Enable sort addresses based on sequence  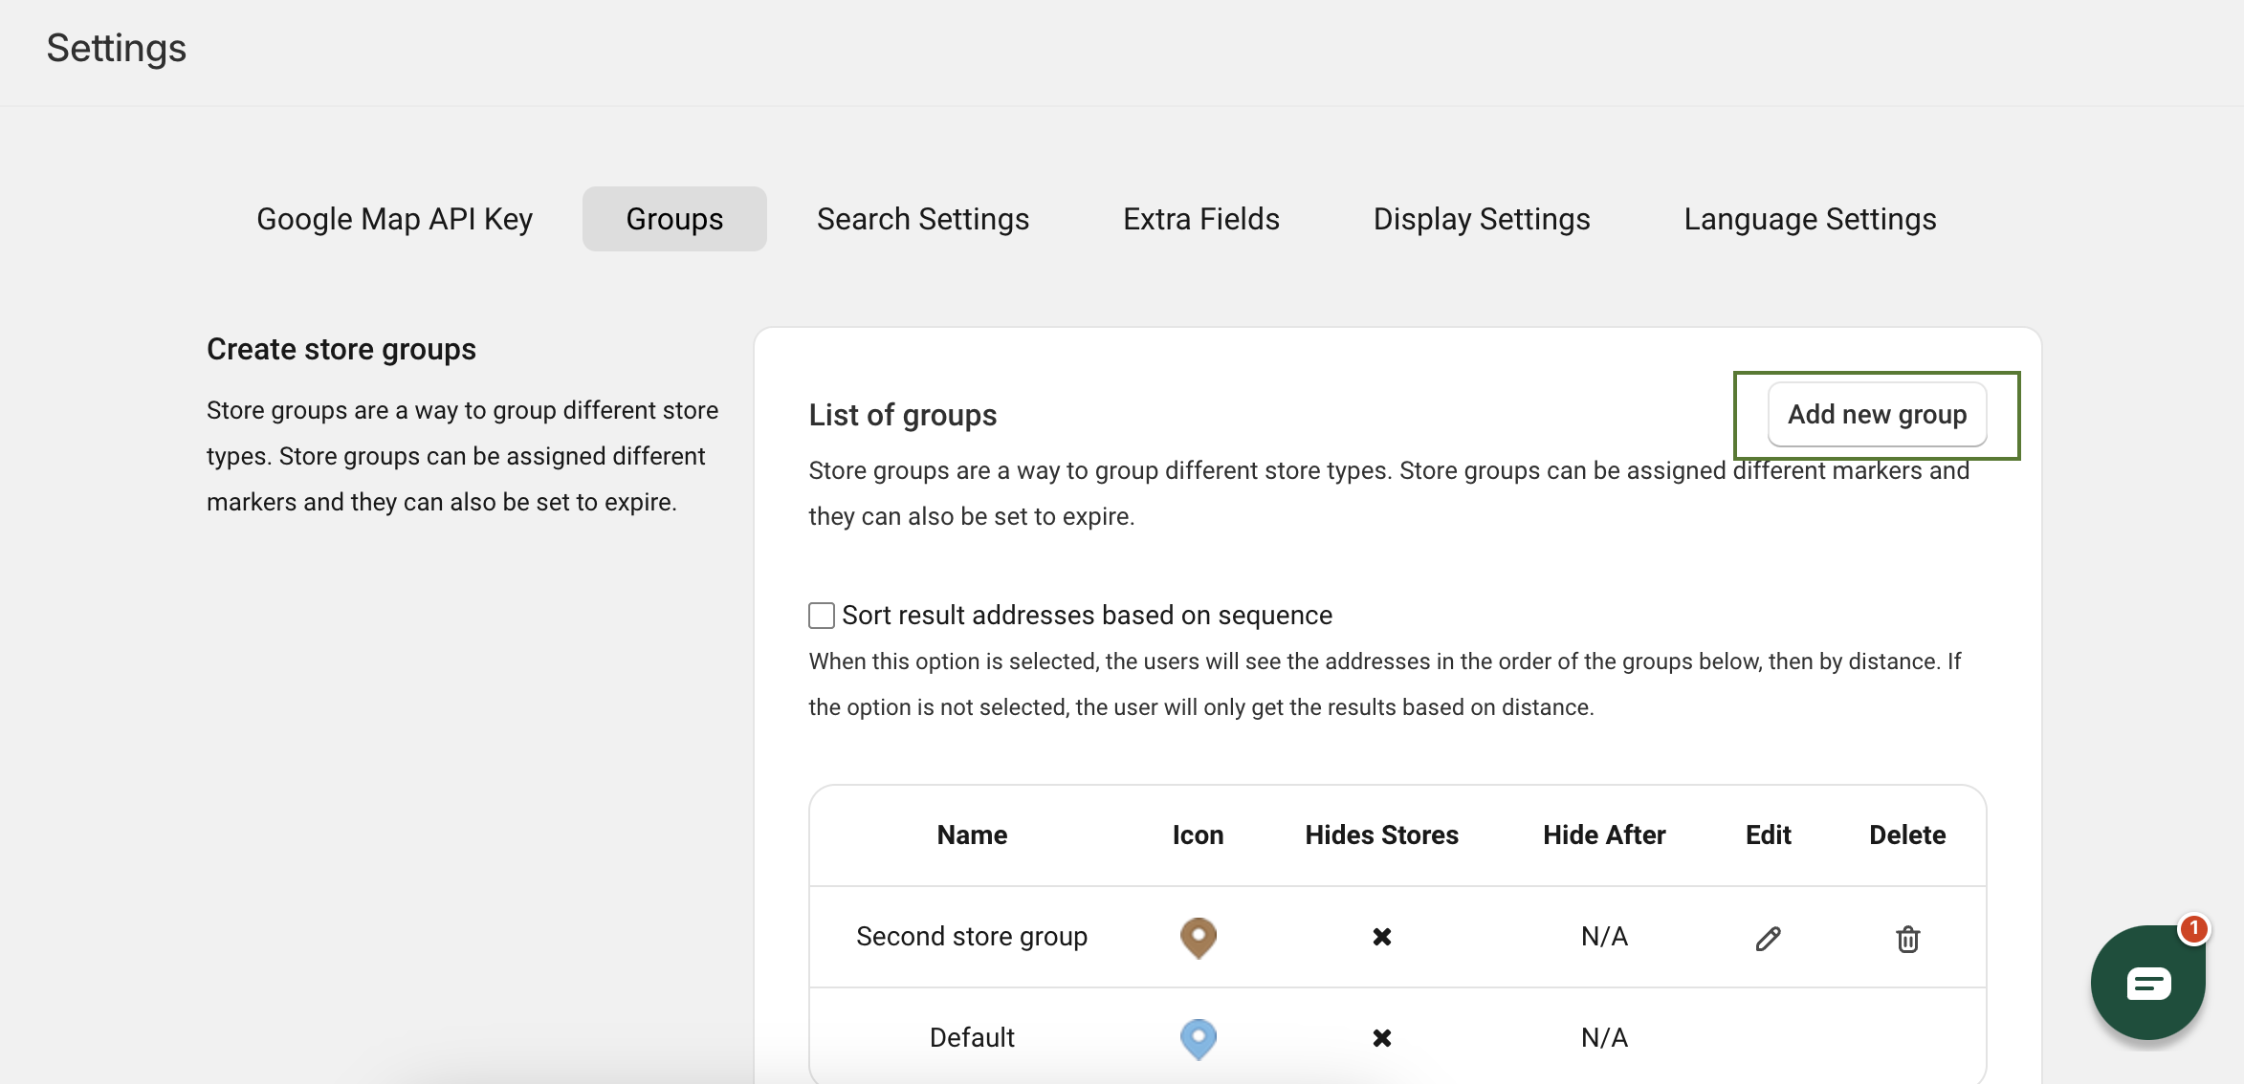click(822, 616)
